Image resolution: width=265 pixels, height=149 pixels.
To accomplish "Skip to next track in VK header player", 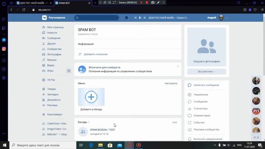I will pyautogui.click(x=145, y=17).
